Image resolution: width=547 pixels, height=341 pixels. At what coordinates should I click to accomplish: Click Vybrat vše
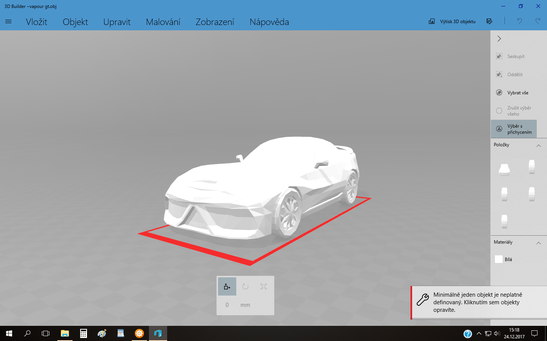click(x=514, y=92)
